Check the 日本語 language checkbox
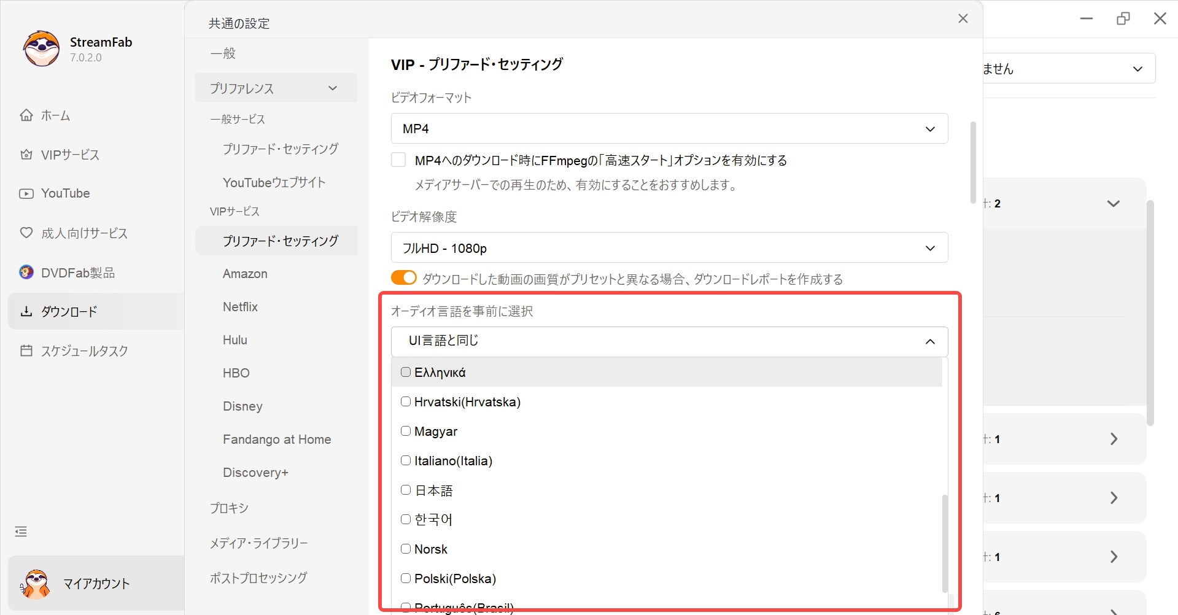The height and width of the screenshot is (615, 1178). [406, 490]
